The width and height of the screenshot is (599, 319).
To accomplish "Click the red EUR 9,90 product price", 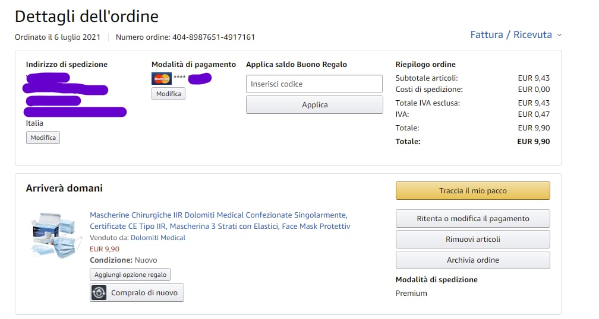I will click(x=105, y=249).
